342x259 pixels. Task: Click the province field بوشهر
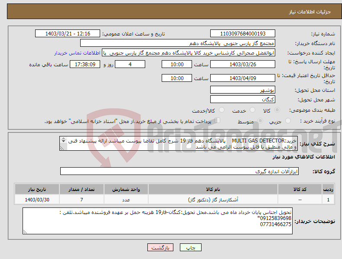[243, 90]
